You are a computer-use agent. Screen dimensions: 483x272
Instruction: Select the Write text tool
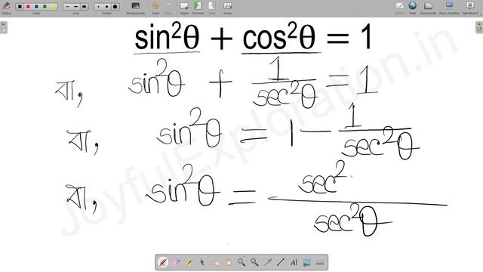(x=294, y=262)
